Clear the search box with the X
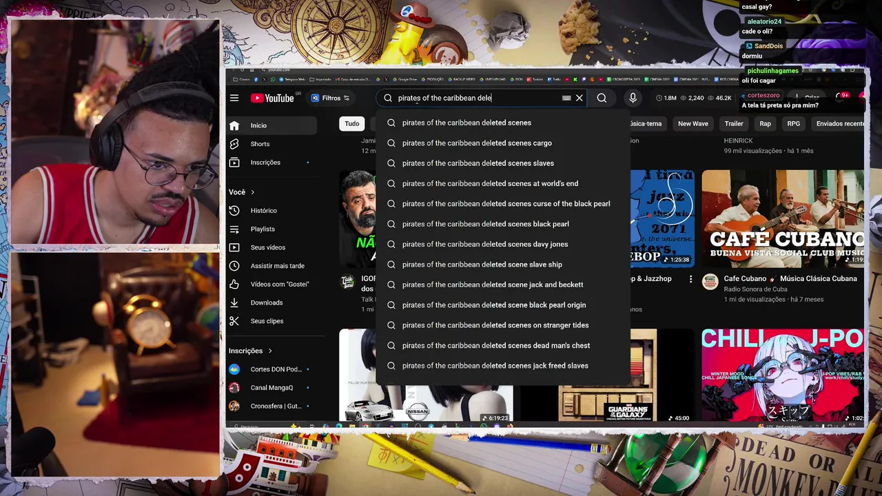This screenshot has width=882, height=496. coord(580,98)
